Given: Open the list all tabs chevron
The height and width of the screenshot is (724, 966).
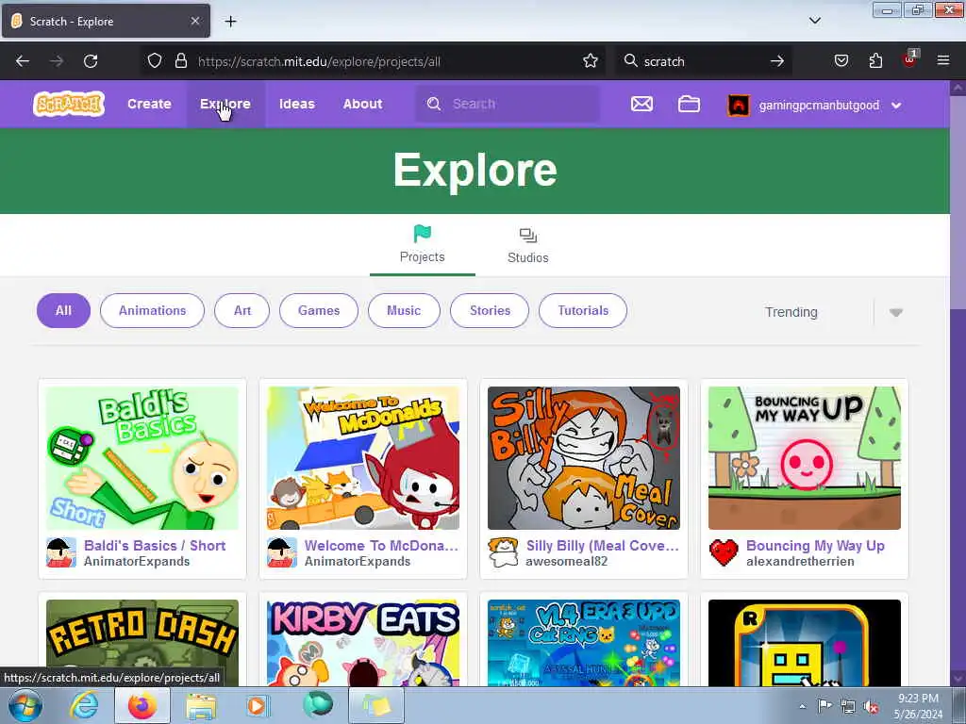Looking at the screenshot, I should [x=814, y=21].
